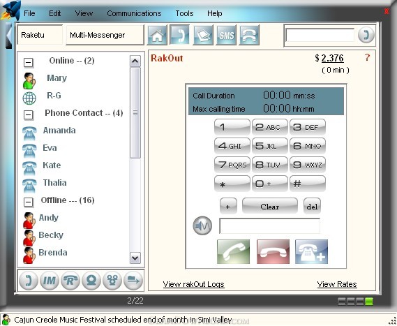This screenshot has height=326, width=397.
Task: Click the Clear button
Action: point(270,206)
